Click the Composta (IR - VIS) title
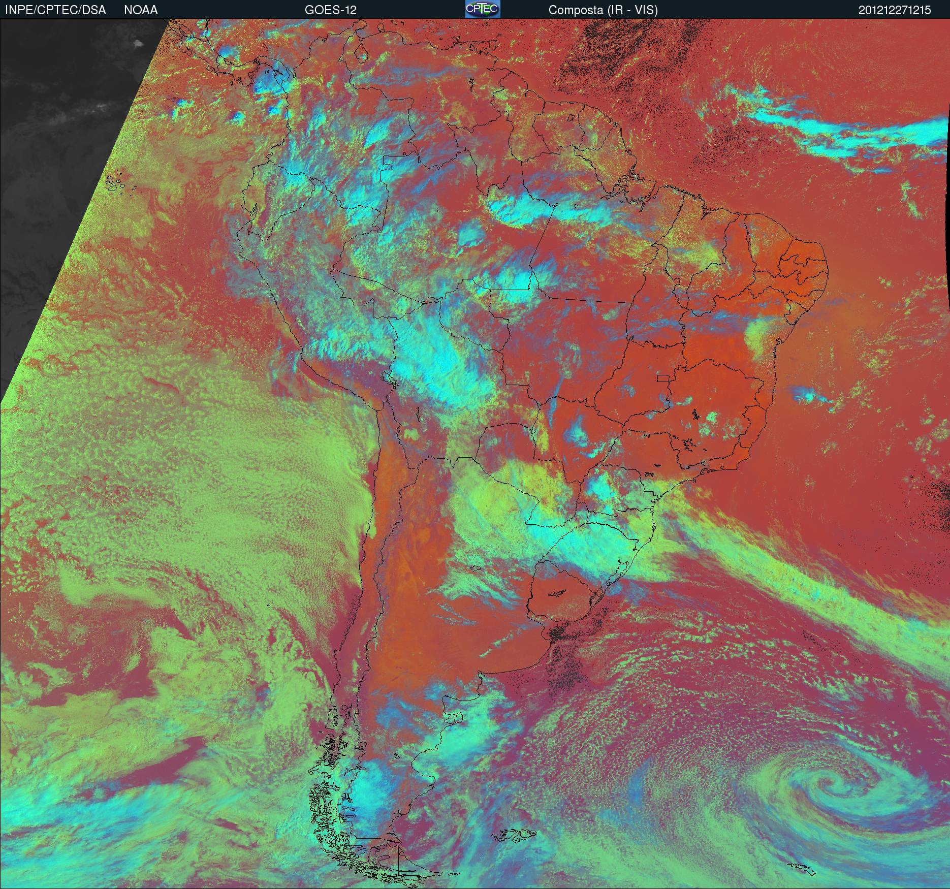 tap(603, 10)
